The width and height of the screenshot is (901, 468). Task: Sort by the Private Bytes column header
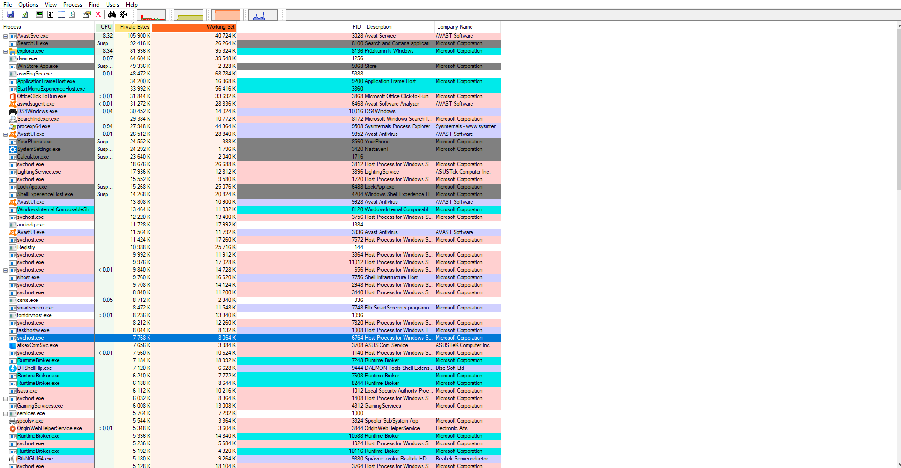[133, 27]
